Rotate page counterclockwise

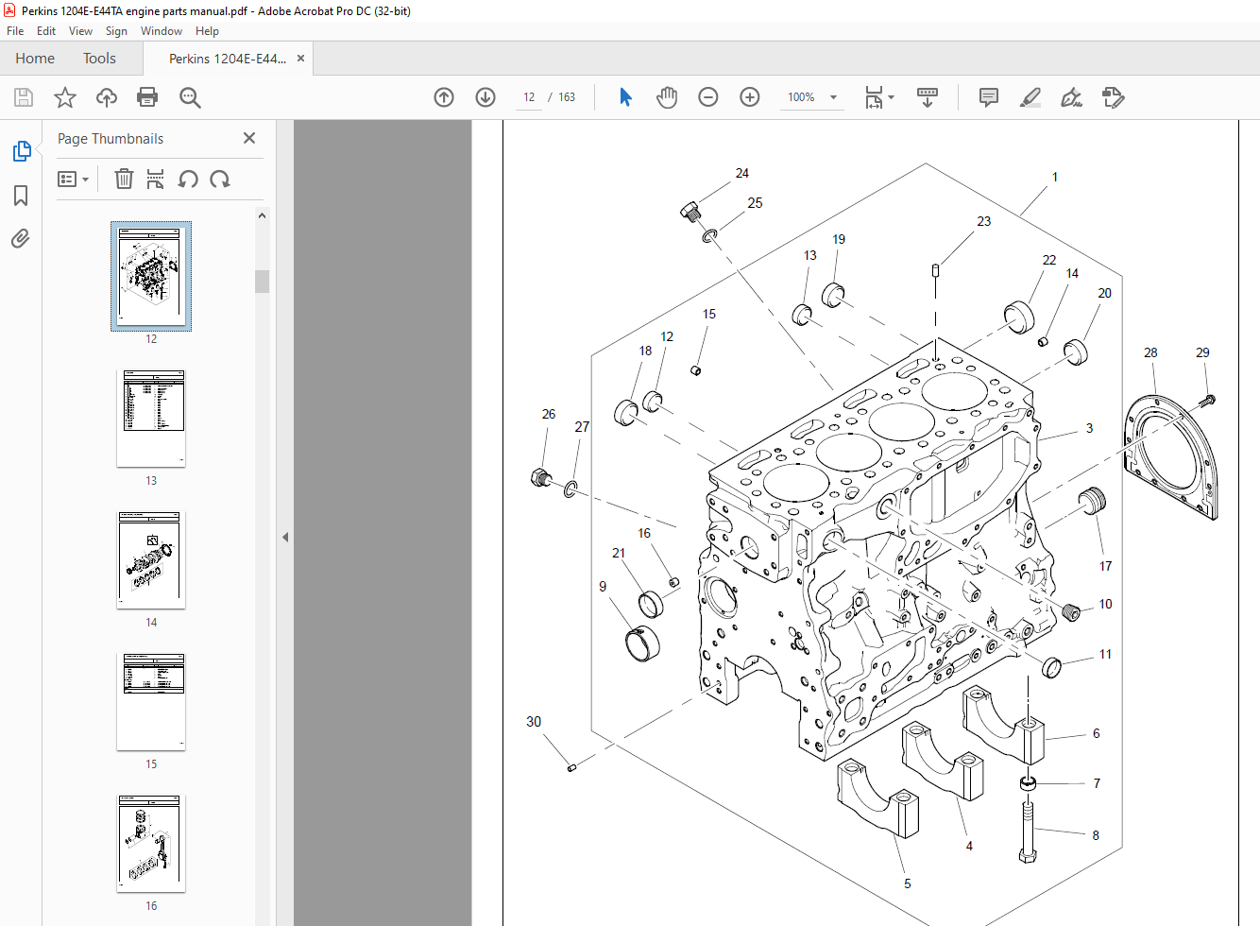tap(188, 179)
